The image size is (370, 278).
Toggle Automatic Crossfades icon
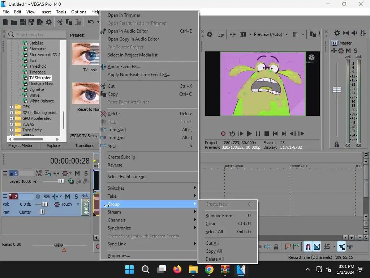point(317,247)
